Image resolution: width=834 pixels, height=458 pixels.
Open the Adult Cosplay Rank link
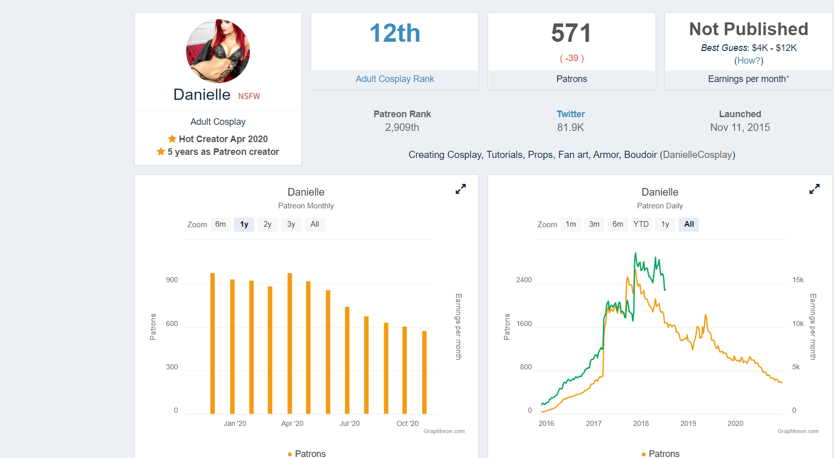(395, 79)
